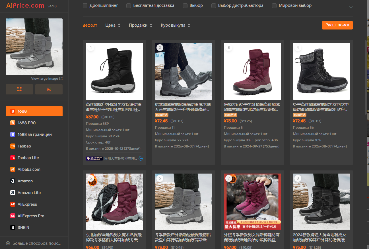Click the smiley chat icon on product 1

tap(141, 159)
